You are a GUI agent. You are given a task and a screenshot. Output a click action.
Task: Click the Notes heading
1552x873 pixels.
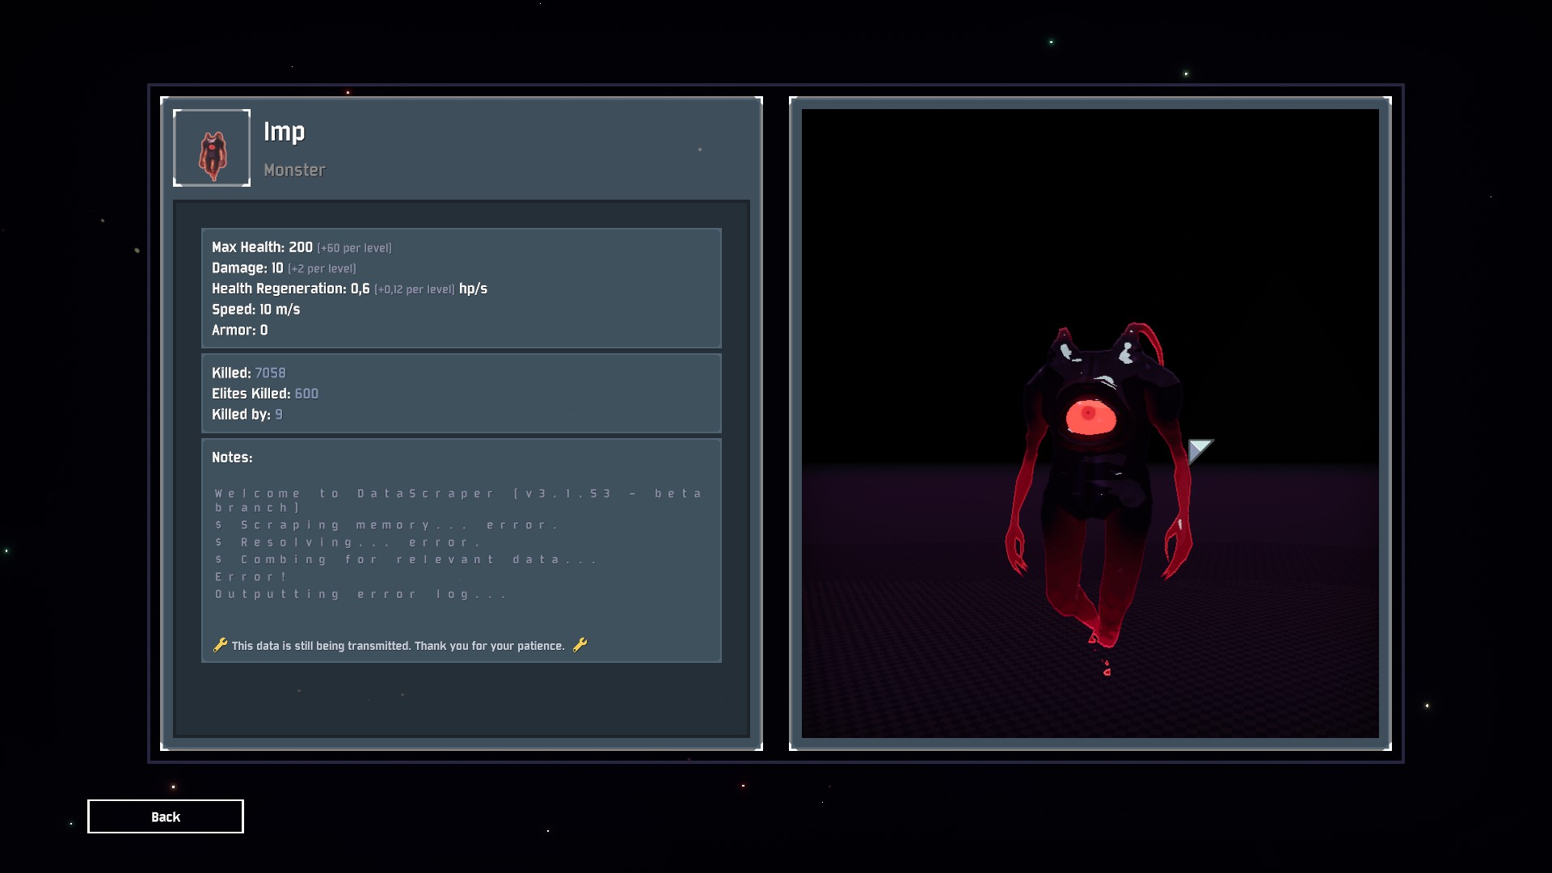click(x=232, y=458)
